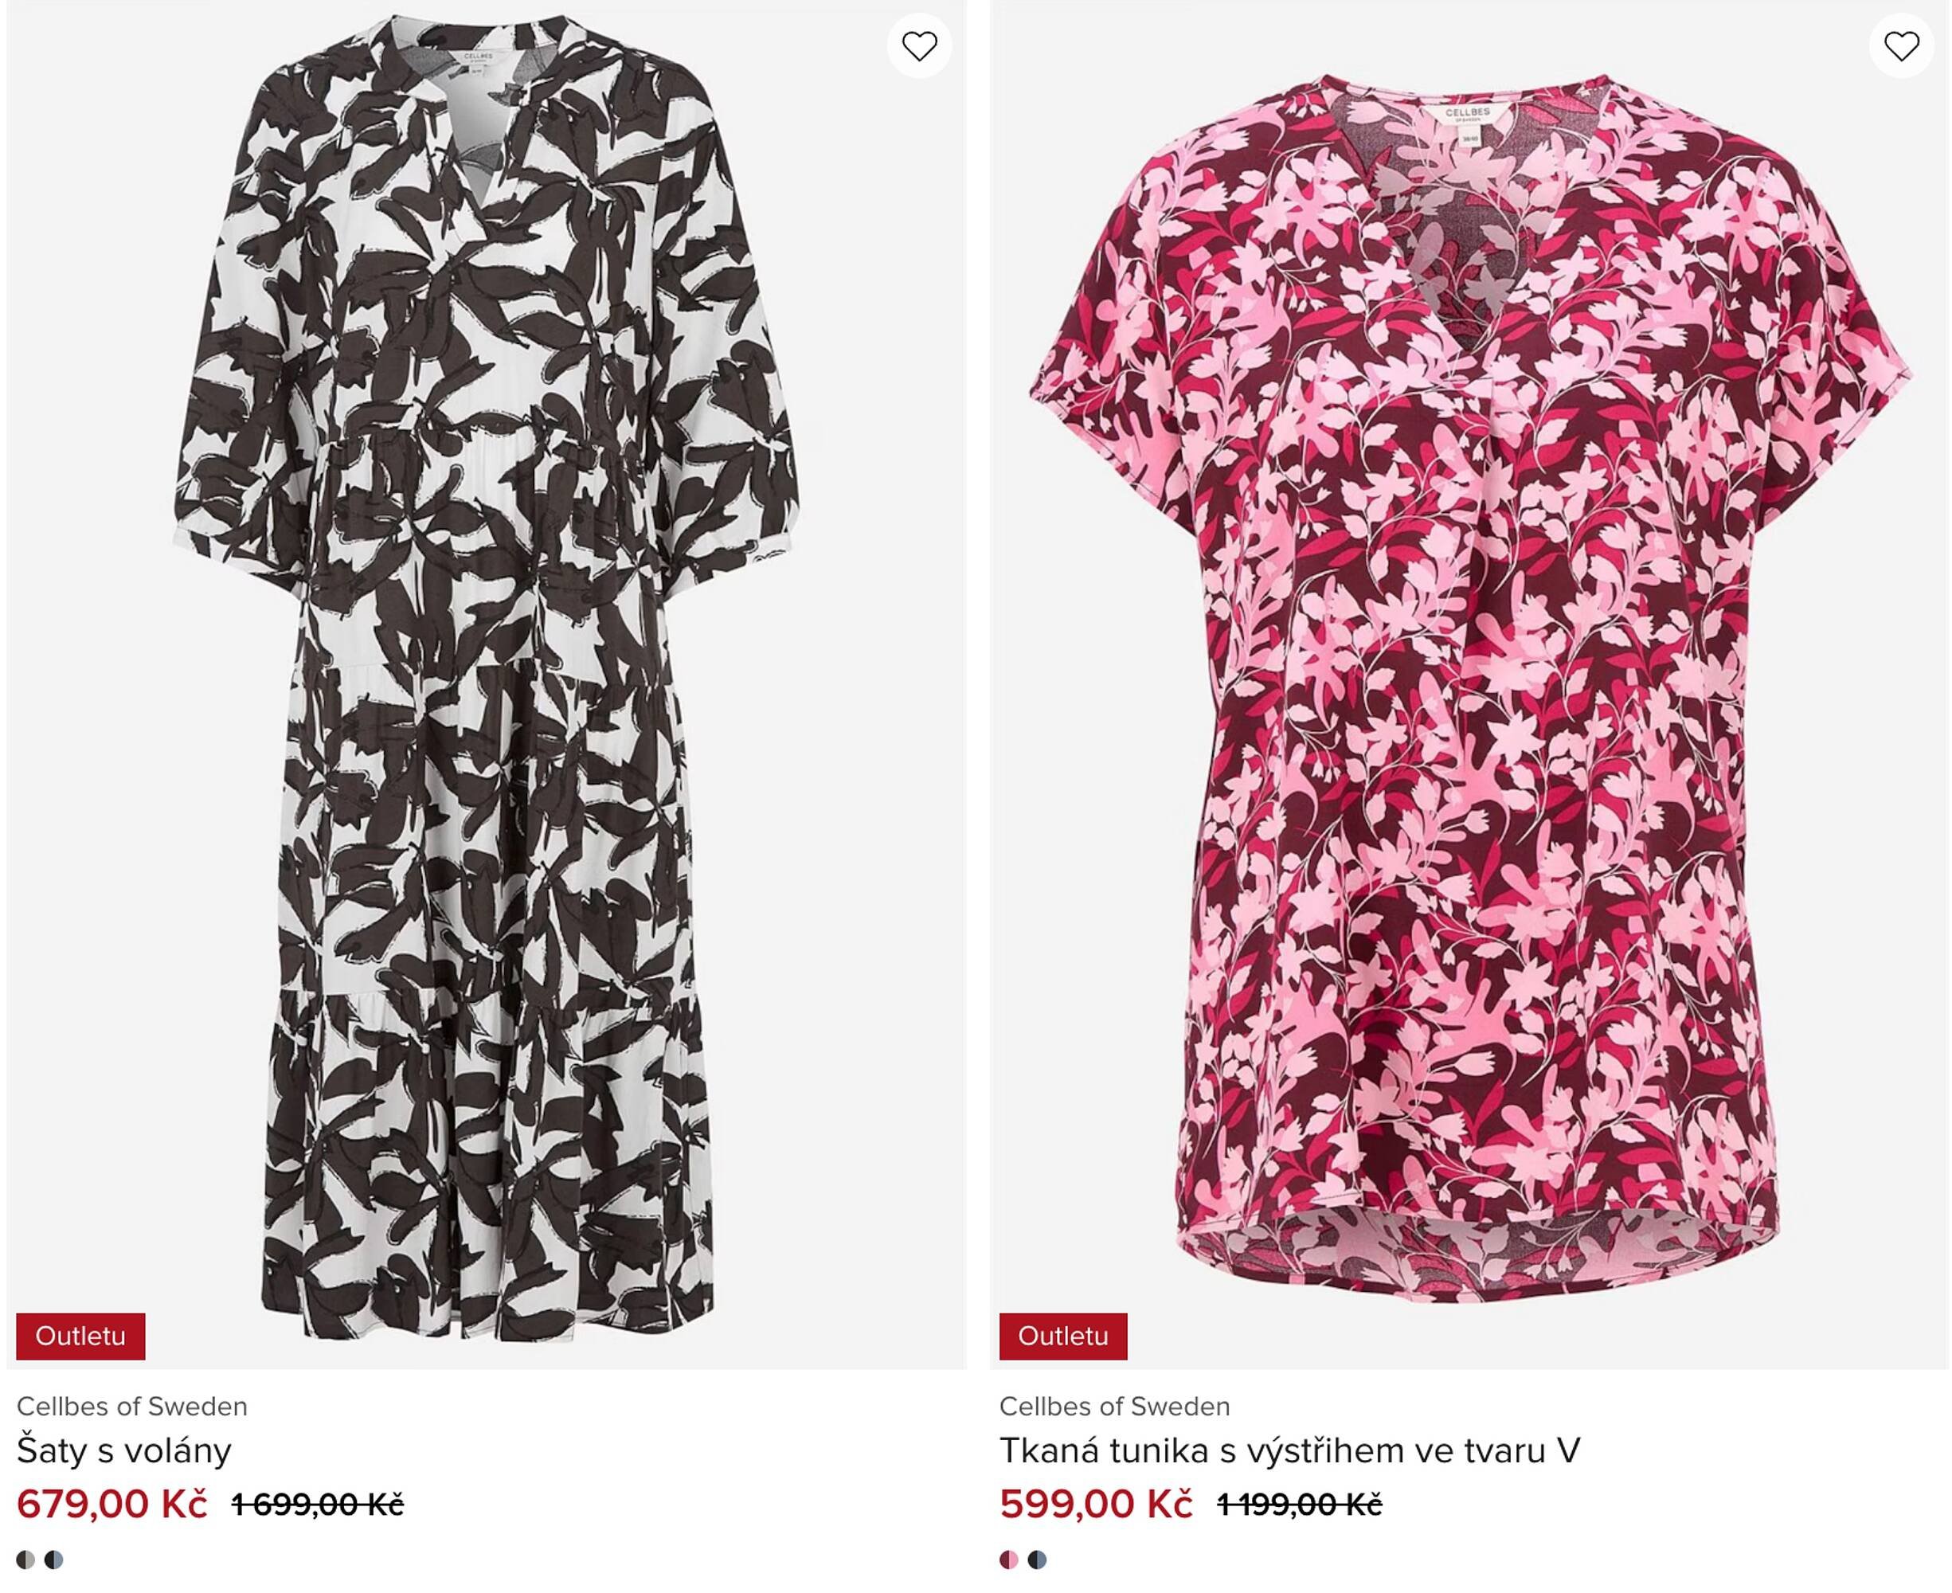Click the Outletu badge on the dress
Viewport: 1952px width, 1593px height.
point(80,1336)
